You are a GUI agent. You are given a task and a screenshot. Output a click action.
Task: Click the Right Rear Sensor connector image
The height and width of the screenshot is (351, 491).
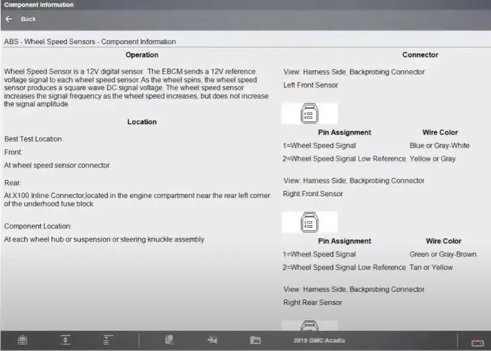point(309,325)
